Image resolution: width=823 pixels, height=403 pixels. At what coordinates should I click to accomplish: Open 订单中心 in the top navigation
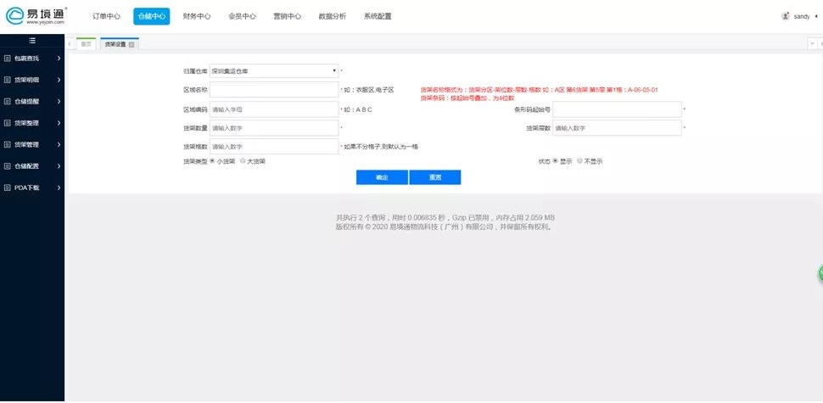pos(106,16)
